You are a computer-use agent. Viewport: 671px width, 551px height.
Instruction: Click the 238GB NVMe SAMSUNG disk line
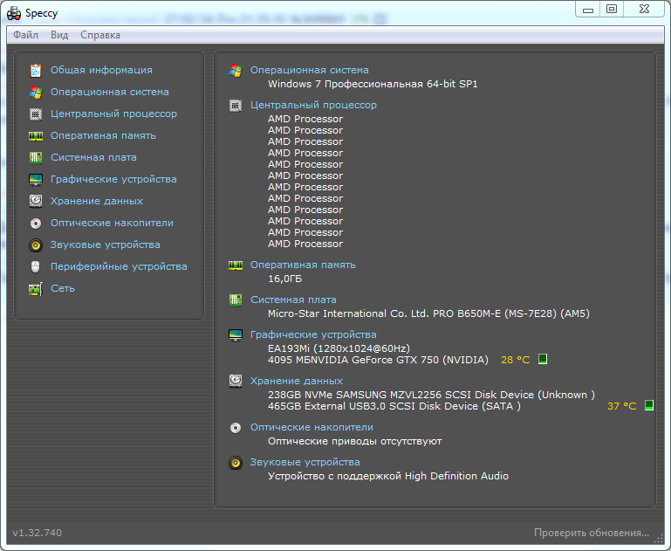pos(431,395)
